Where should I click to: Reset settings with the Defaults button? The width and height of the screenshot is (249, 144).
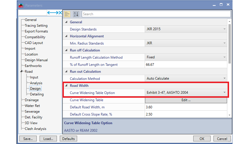pyautogui.click(x=68, y=139)
